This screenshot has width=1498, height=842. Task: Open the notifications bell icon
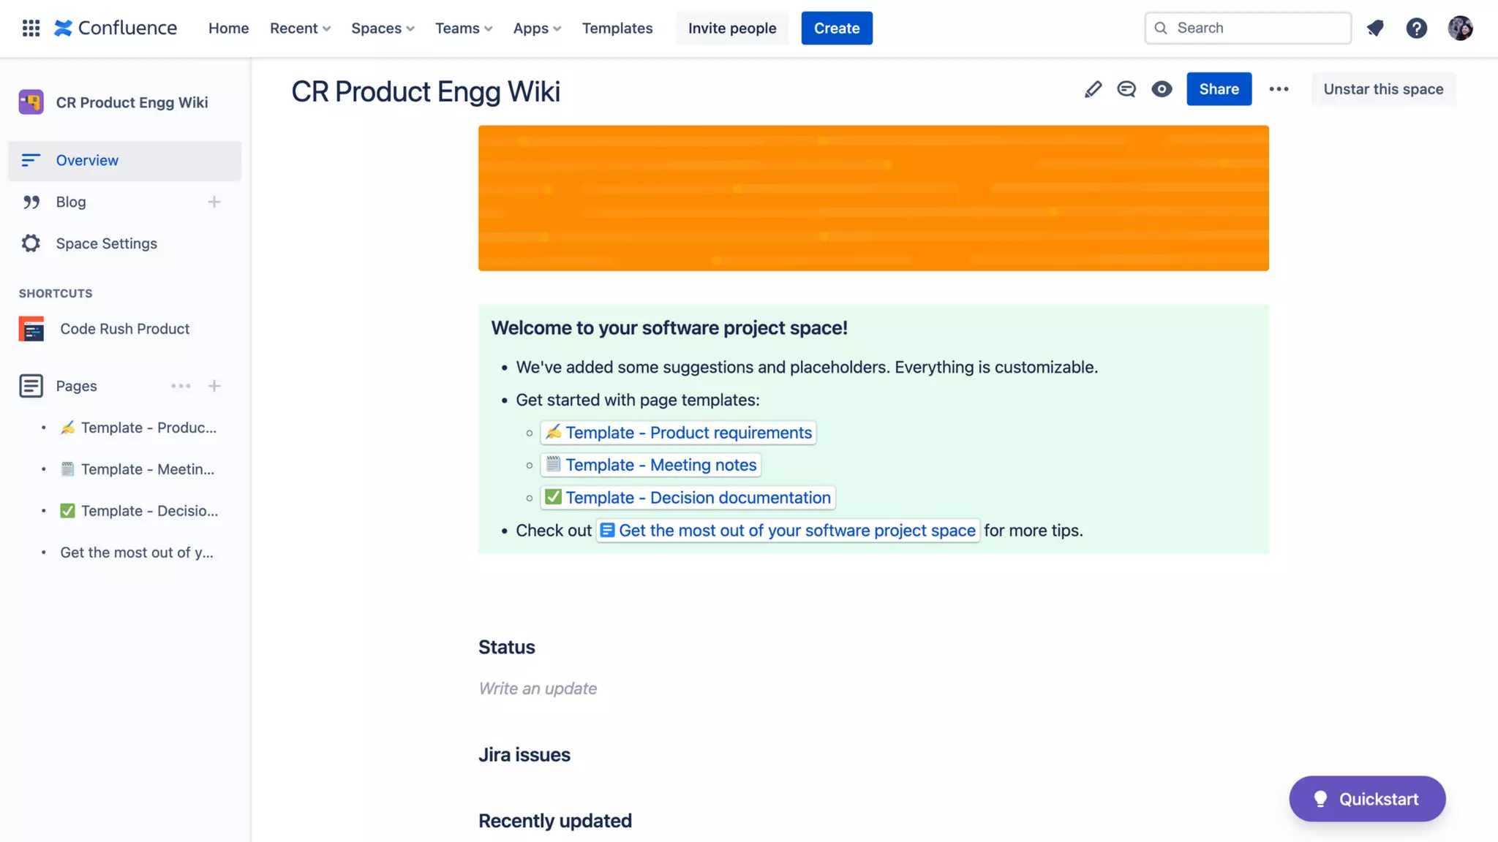(x=1375, y=29)
